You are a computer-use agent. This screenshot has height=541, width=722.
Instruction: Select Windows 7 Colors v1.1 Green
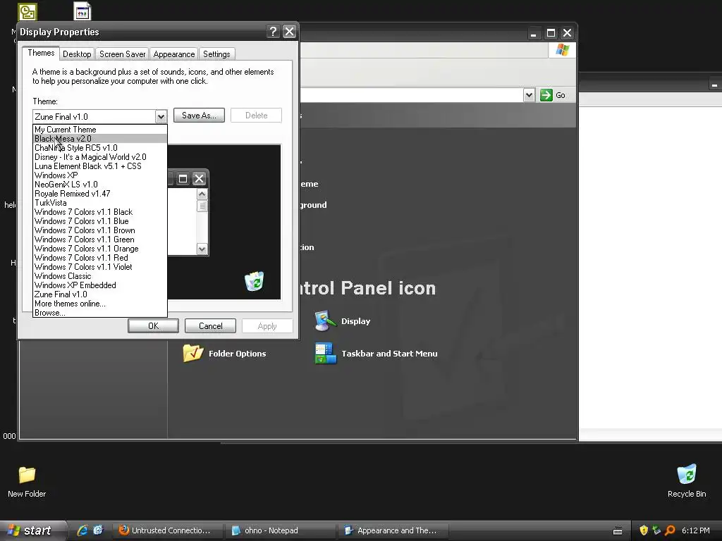point(100,240)
